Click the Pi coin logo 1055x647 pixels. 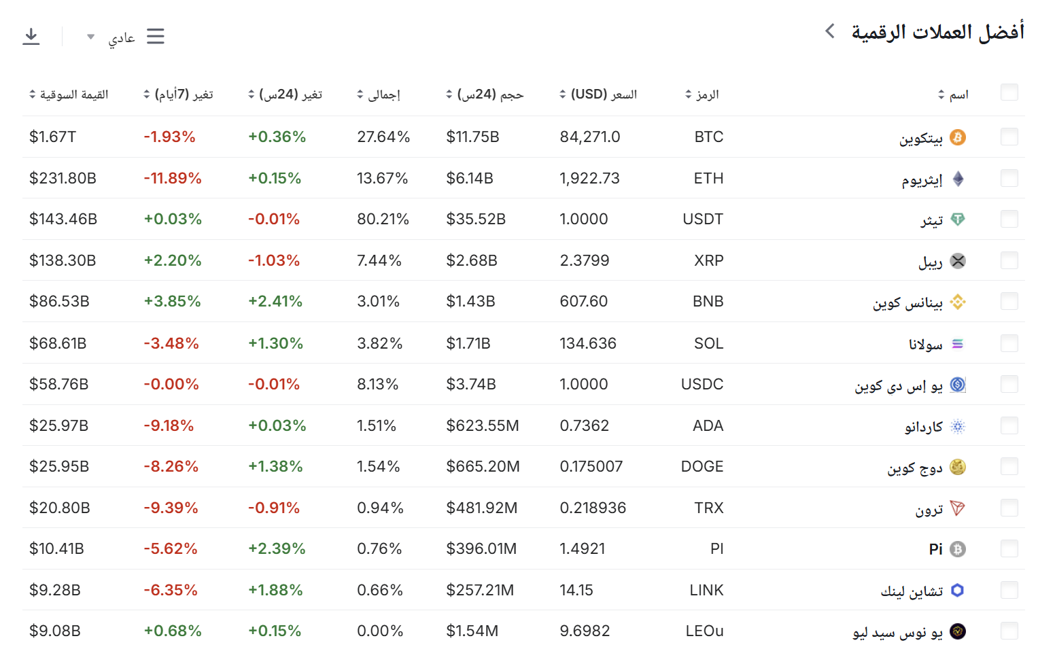point(958,549)
